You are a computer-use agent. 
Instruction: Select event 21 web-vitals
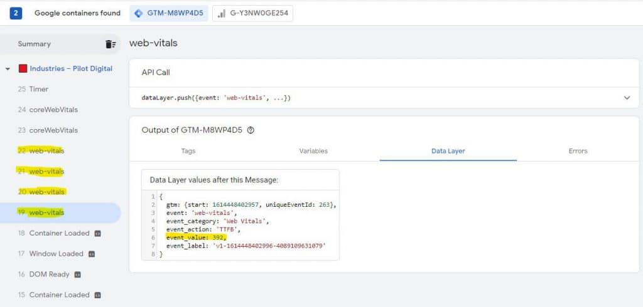41,171
